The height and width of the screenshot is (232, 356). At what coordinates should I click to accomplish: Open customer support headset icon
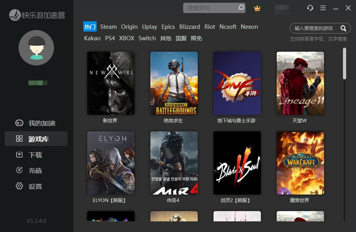[x=310, y=8]
